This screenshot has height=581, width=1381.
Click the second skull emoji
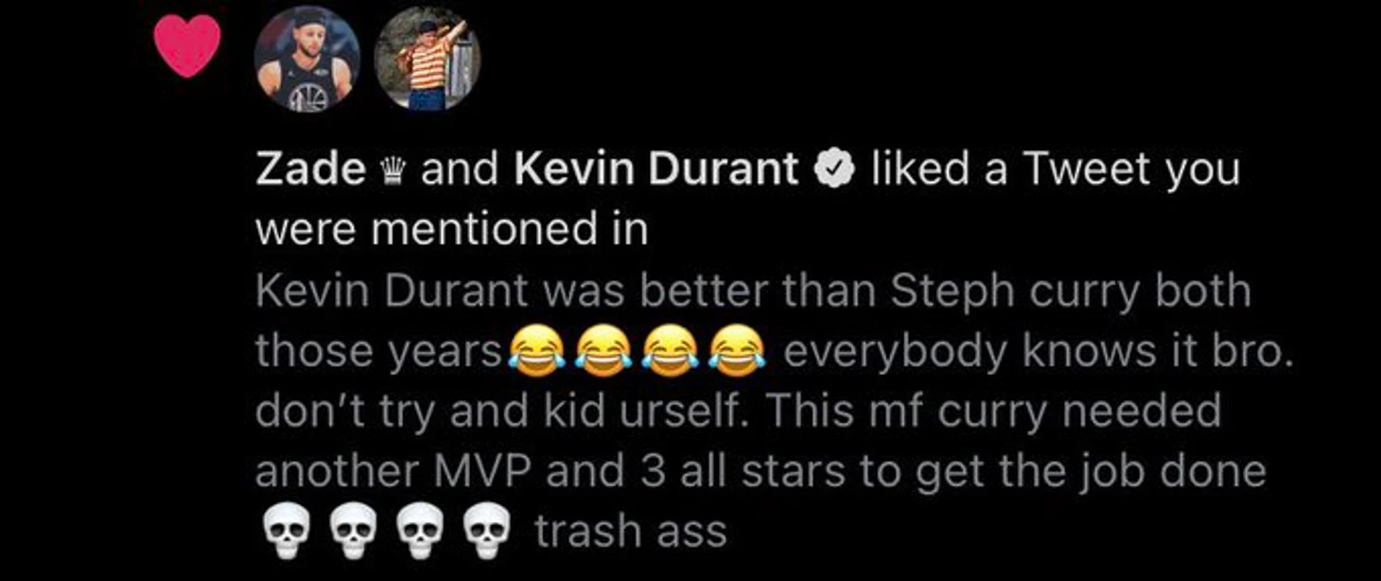[x=350, y=534]
